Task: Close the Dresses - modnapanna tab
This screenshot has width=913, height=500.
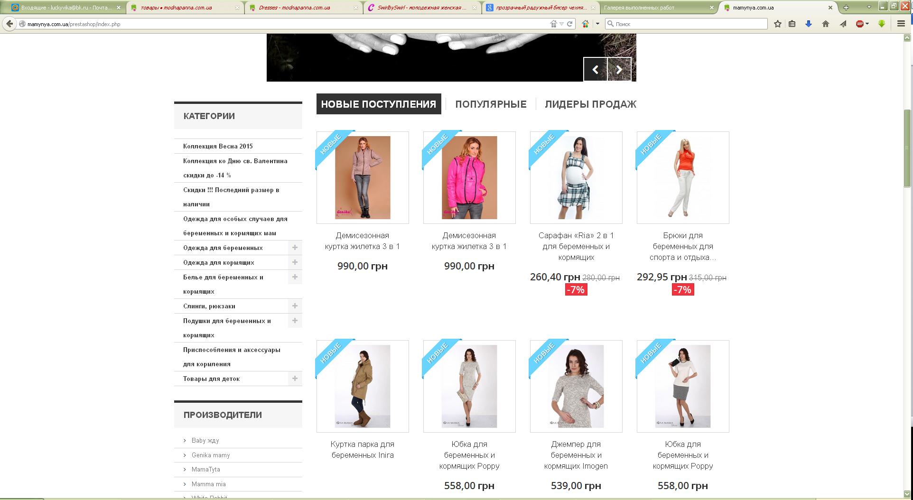Action: click(x=356, y=8)
